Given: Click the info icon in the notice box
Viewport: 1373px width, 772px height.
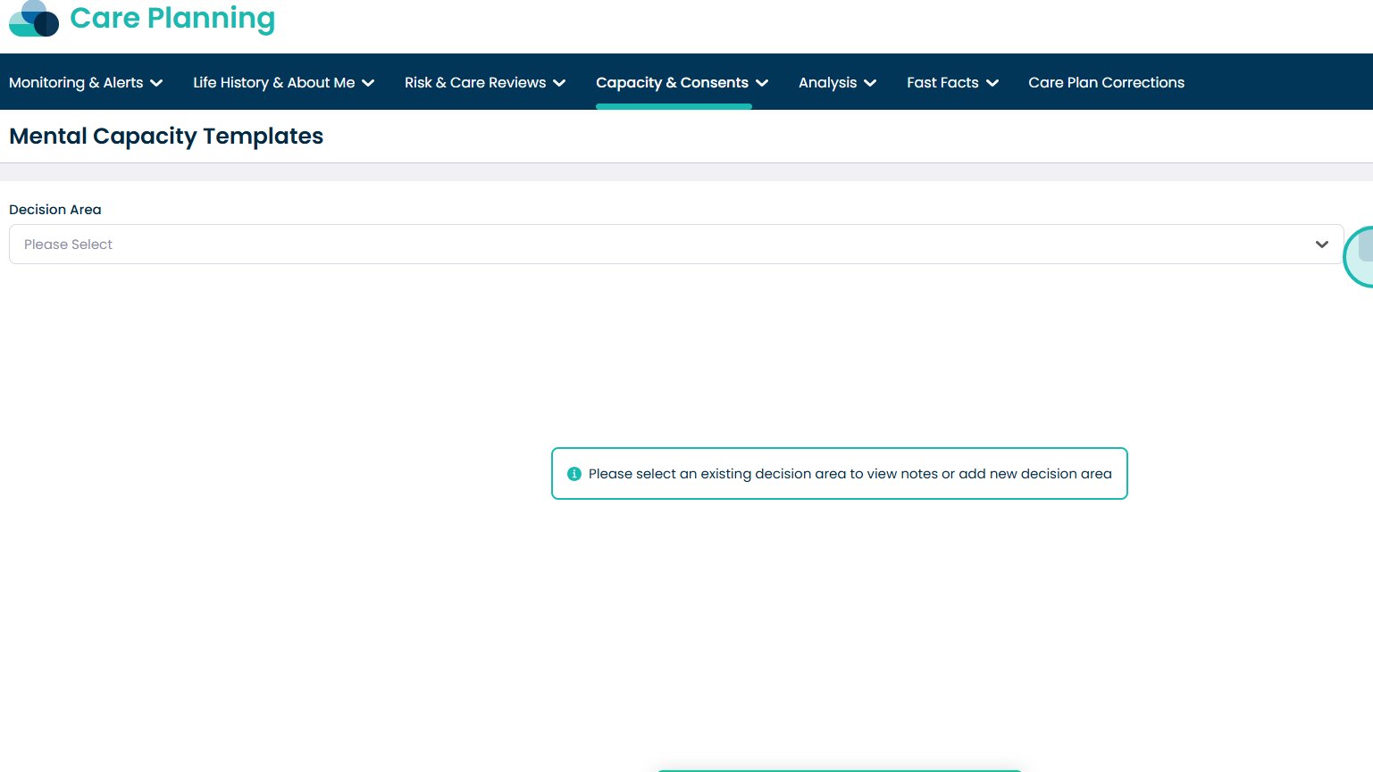Looking at the screenshot, I should pyautogui.click(x=574, y=474).
